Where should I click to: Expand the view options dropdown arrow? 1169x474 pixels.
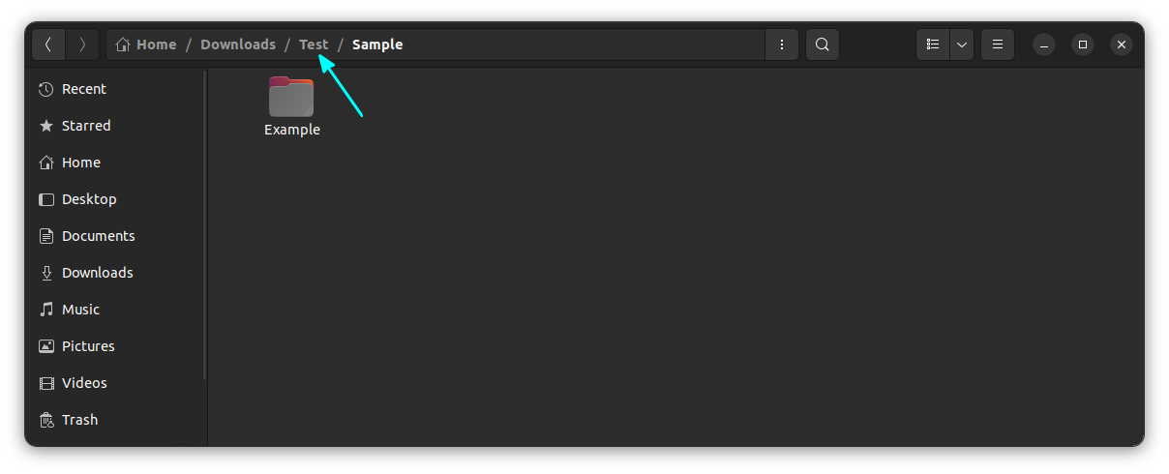962,44
